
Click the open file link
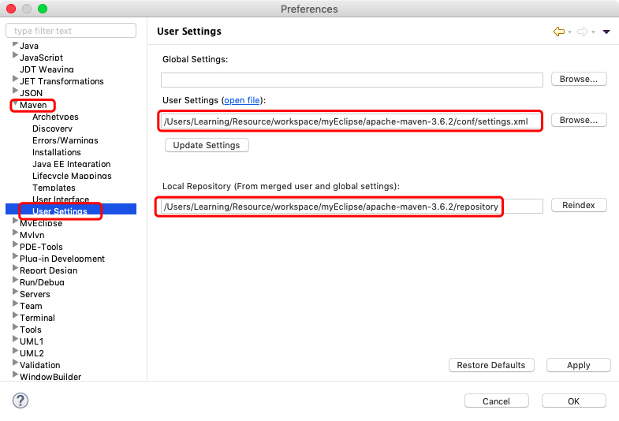[242, 100]
